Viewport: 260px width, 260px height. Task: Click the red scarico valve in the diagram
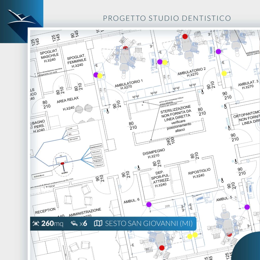(62, 164)
